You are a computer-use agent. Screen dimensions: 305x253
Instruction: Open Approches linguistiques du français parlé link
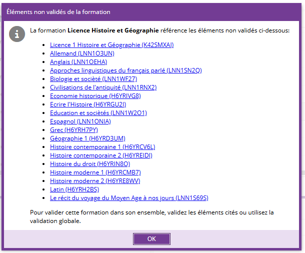[125, 70]
